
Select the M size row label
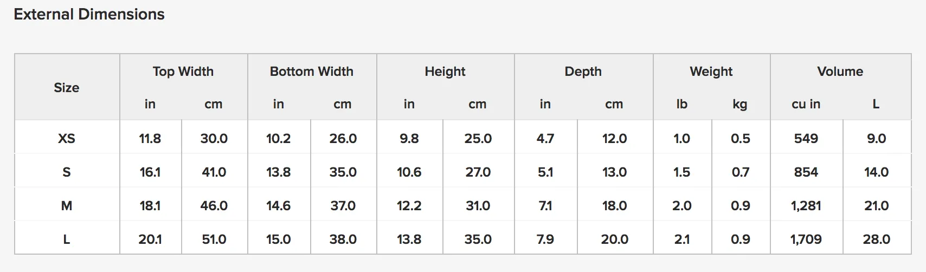coord(67,205)
